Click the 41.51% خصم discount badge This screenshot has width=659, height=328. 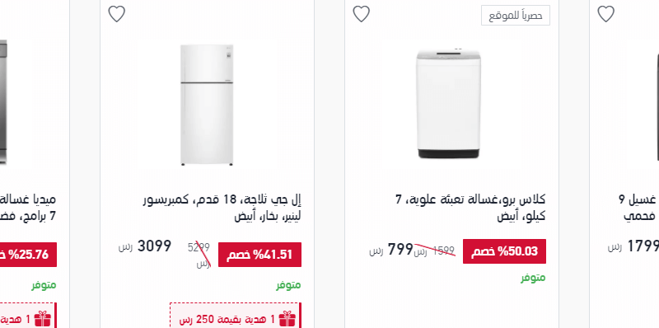(x=259, y=255)
